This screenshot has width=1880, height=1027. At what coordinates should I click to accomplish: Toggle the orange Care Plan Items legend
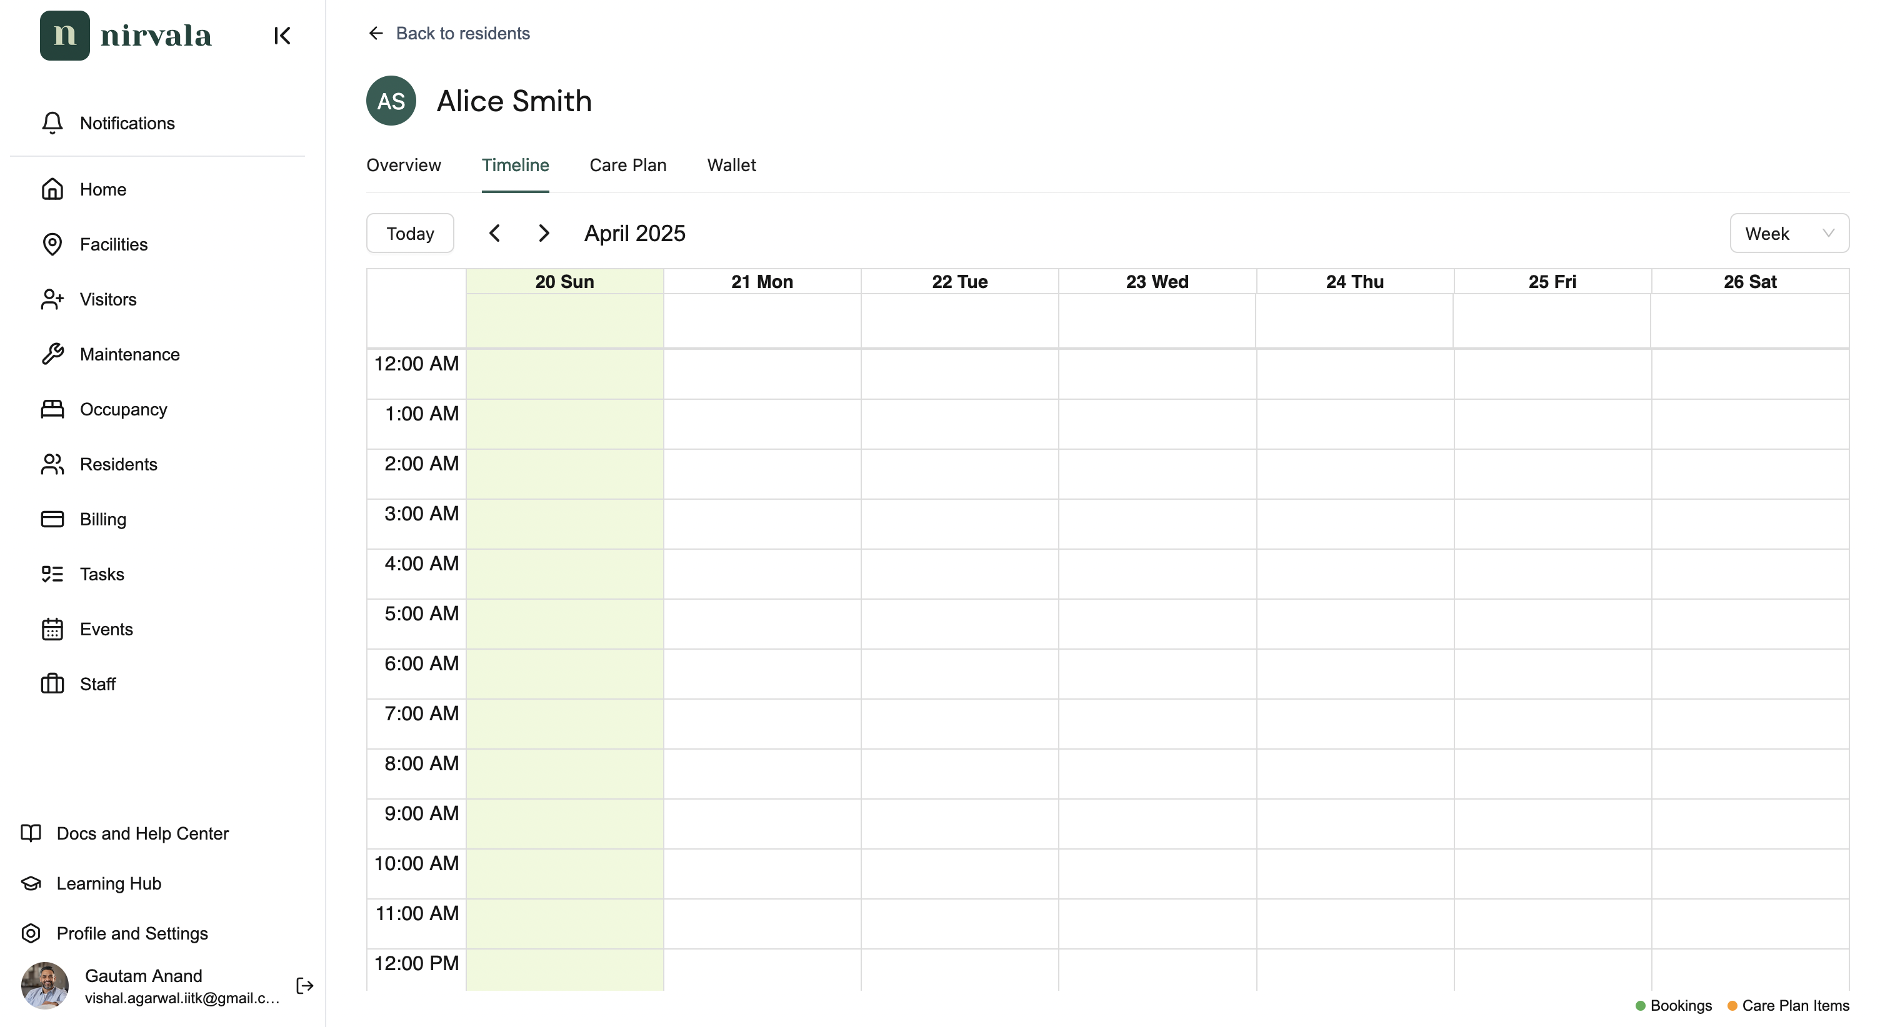(1732, 1006)
